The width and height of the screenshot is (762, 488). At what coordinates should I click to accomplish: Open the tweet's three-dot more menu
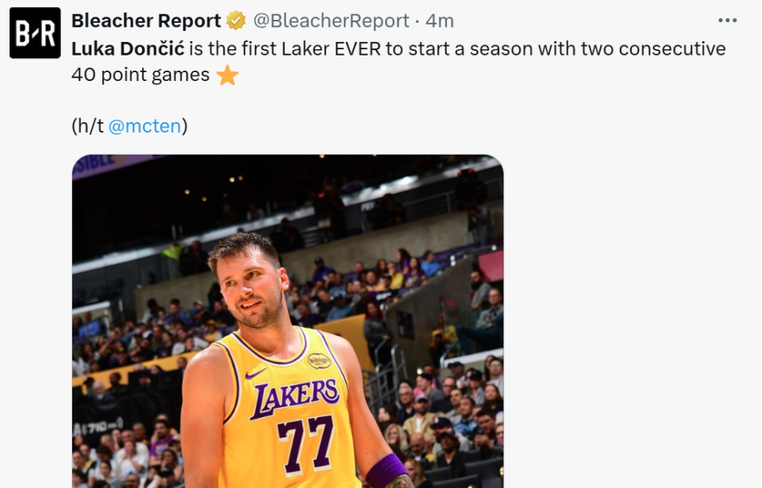[x=727, y=21]
